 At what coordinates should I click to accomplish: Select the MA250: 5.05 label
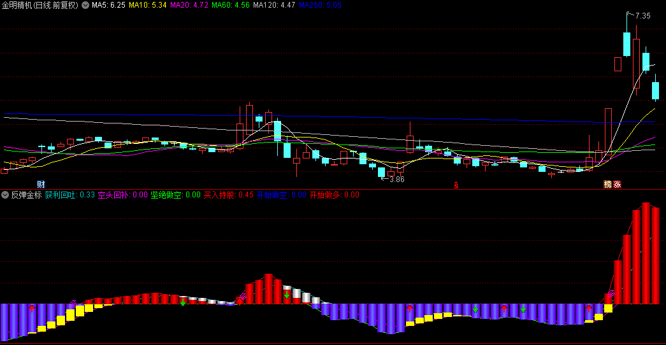[x=321, y=5]
